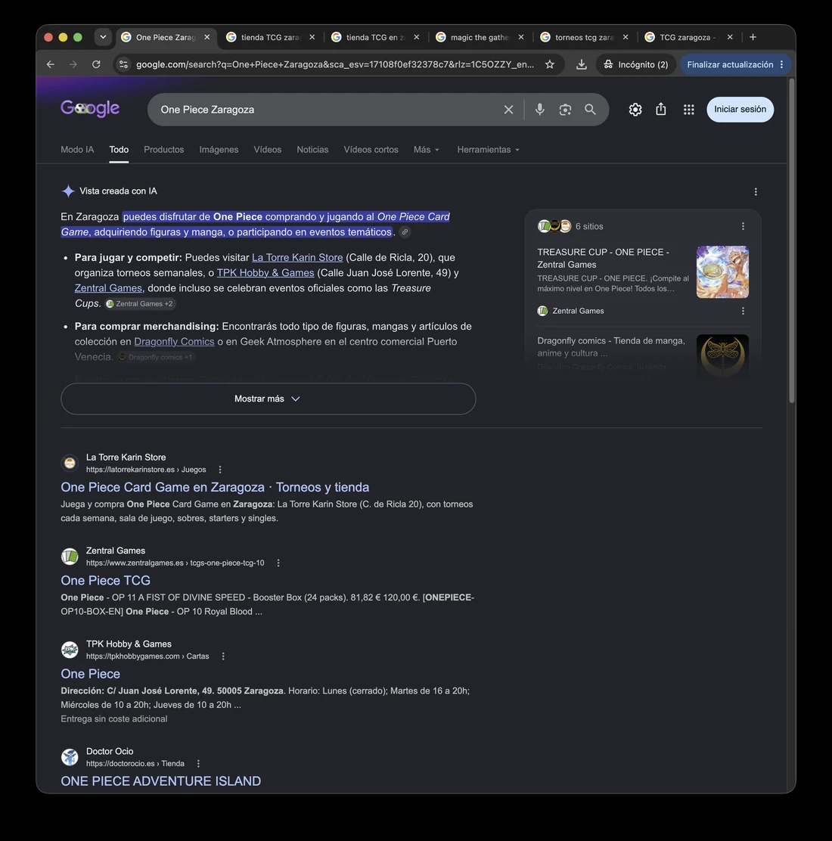The image size is (832, 841).
Task: Focus the search field 'One Piece Zaragoza'
Action: (328, 110)
